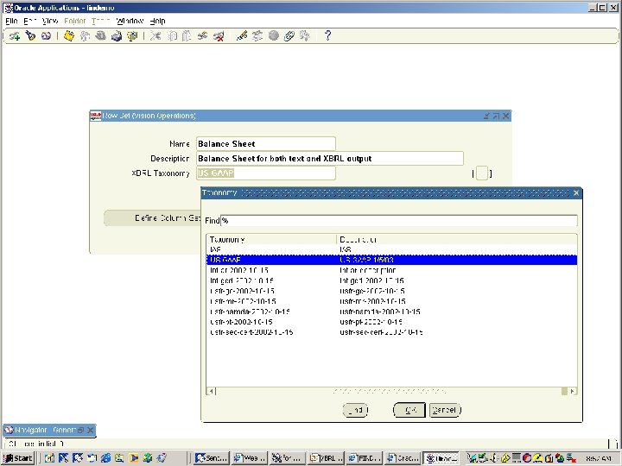The image size is (622, 466).
Task: Open the Edit menu
Action: pyautogui.click(x=30, y=21)
